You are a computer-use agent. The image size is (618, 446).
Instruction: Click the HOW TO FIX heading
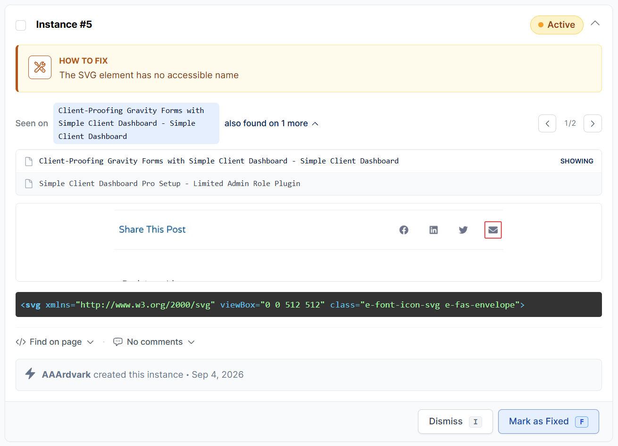pos(84,61)
